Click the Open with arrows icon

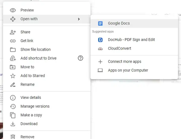pos(13,19)
